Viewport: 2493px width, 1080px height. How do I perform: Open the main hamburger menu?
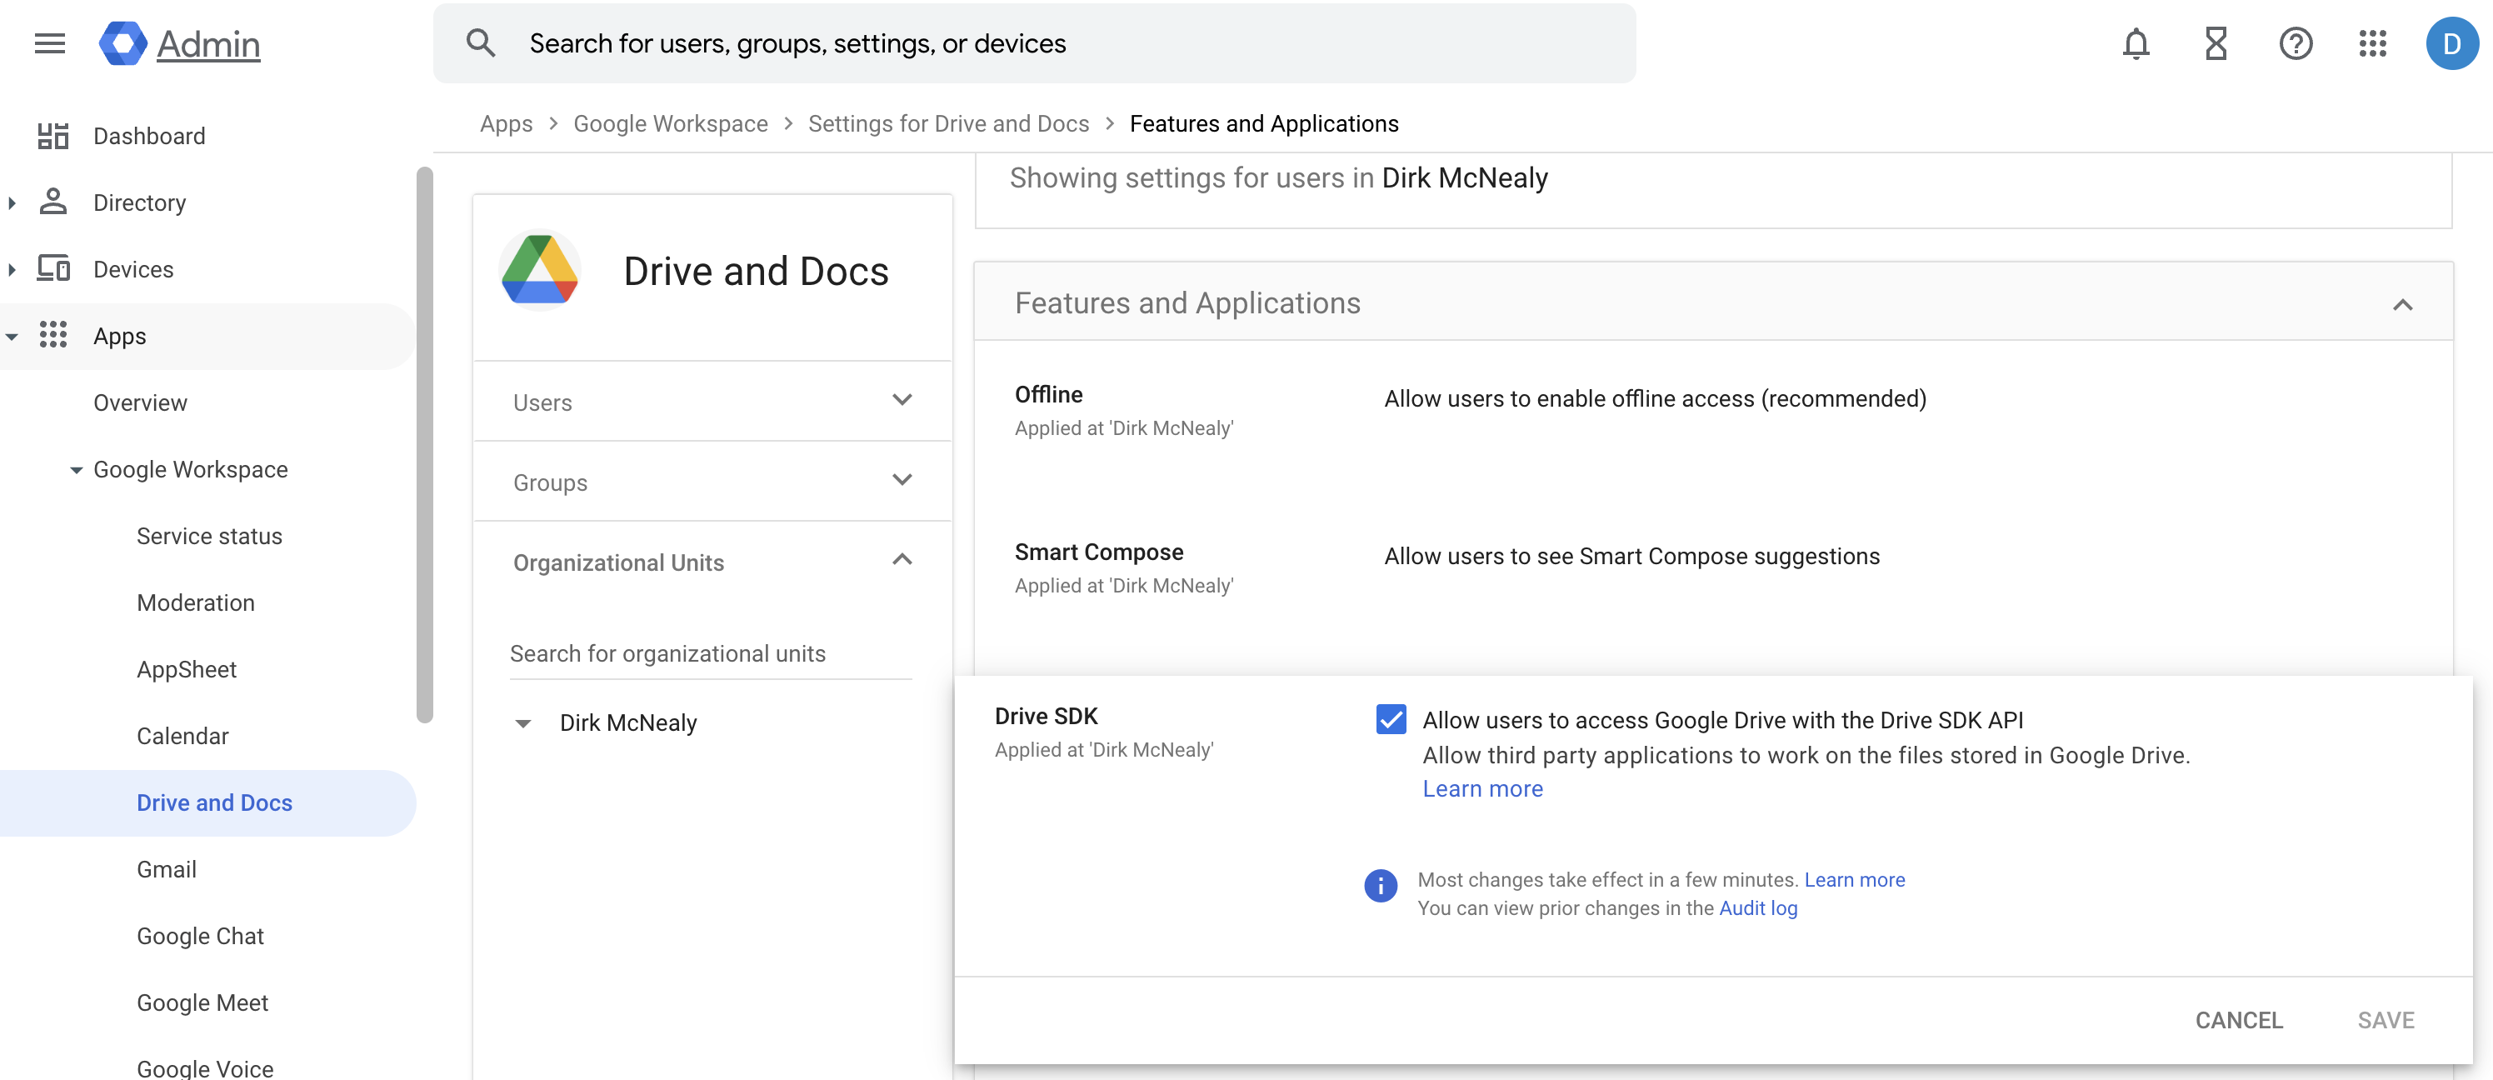coord(49,43)
